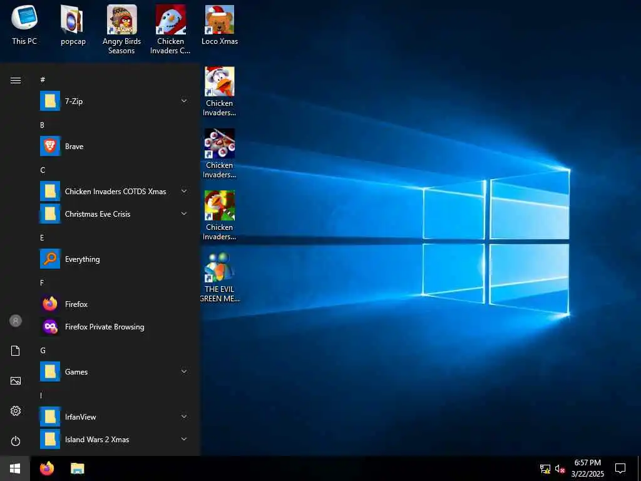Image resolution: width=641 pixels, height=481 pixels.
Task: Launch Chicken Invaders Santa-hat chicken shortcut
Action: (x=220, y=91)
